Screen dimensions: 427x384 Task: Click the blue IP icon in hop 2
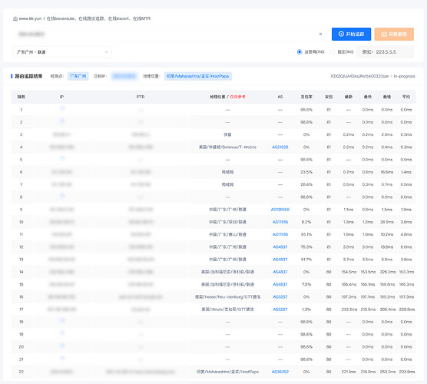tap(62, 121)
